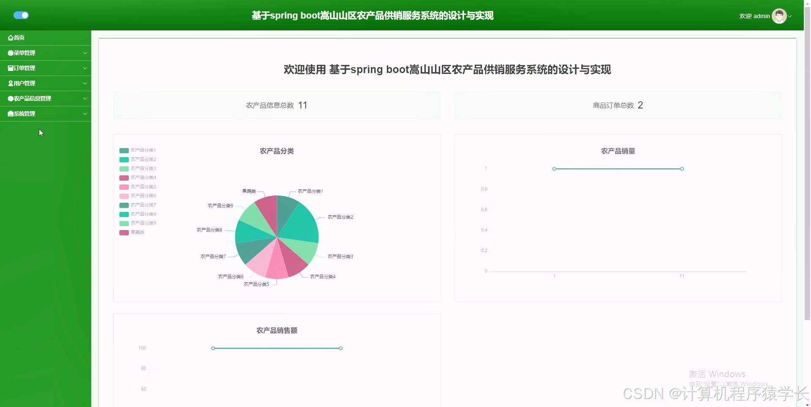Toggle legend entry 农产品分类8
811x407 pixels.
click(x=138, y=214)
